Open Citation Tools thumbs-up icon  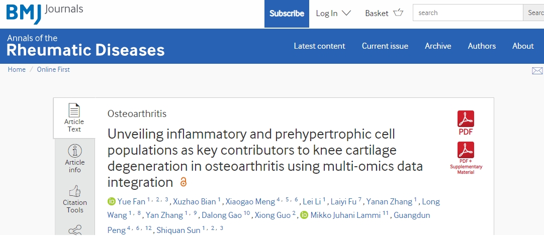74,191
